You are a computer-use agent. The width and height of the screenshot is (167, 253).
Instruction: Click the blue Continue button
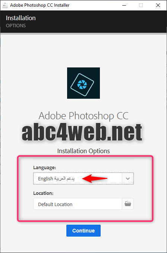(83, 231)
